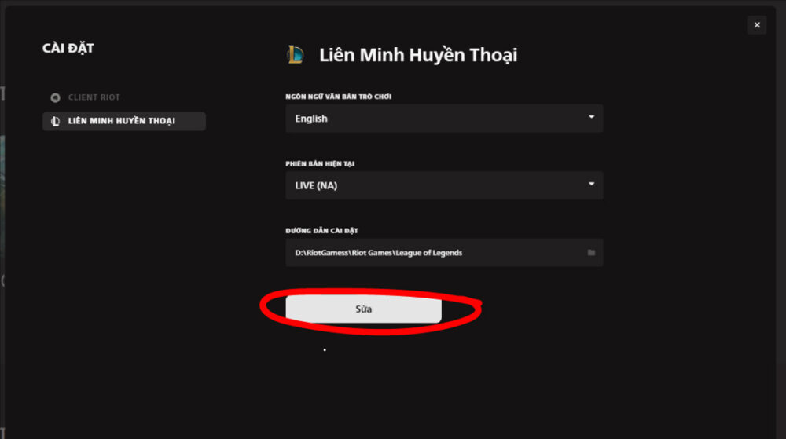
Task: Click the ĐƯỜNG DẪN CÀI ĐẶT label
Action: (x=321, y=231)
